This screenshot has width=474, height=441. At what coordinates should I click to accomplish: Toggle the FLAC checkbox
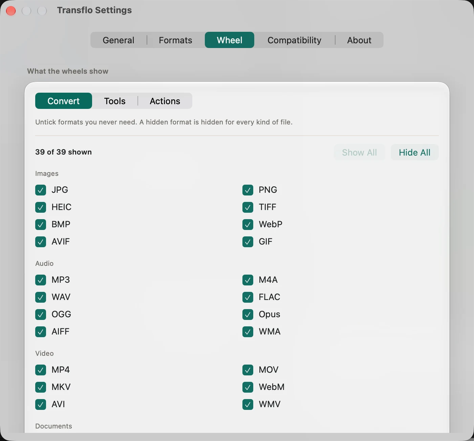[248, 297]
